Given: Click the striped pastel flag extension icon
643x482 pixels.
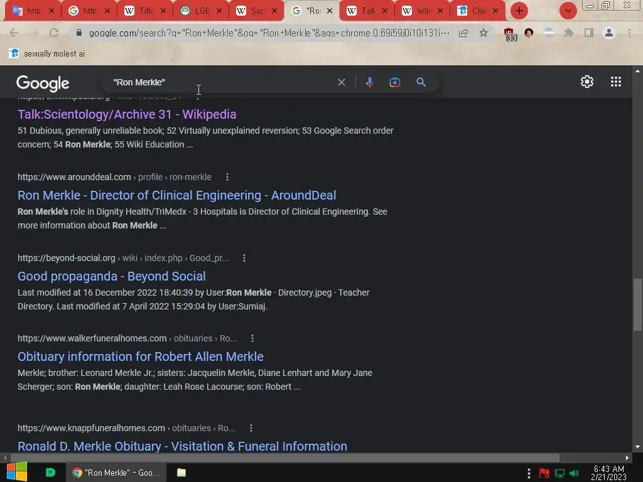Looking at the screenshot, I should [549, 33].
